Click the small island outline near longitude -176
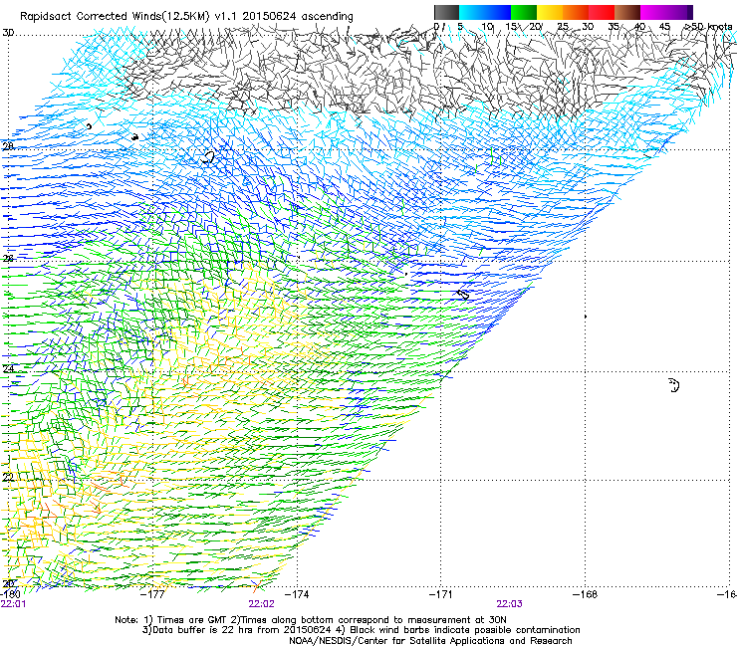 click(207, 157)
